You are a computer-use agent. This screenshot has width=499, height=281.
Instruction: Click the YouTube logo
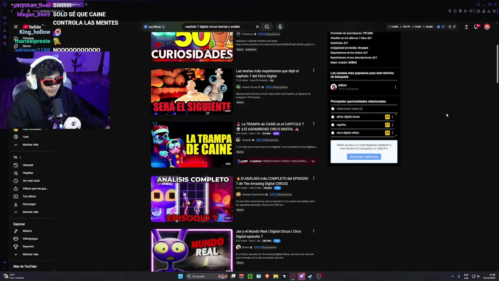tap(32, 27)
